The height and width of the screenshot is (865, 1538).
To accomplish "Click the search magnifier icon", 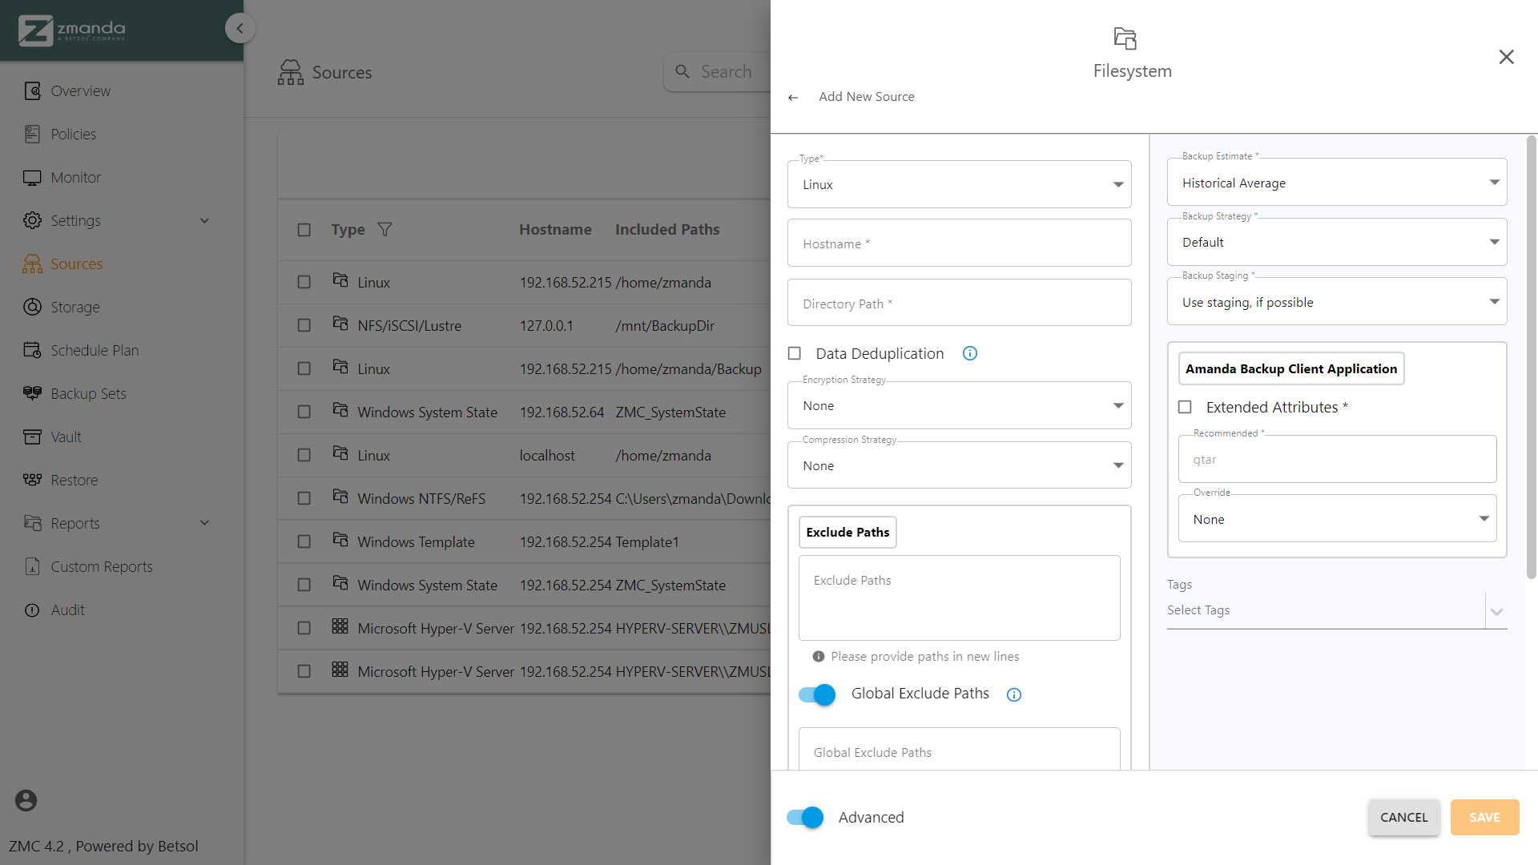I will tap(682, 71).
